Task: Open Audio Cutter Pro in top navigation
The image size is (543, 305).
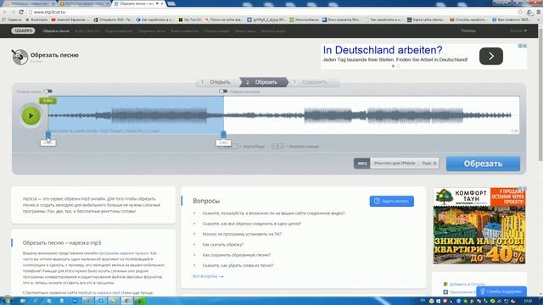Action: (87, 30)
